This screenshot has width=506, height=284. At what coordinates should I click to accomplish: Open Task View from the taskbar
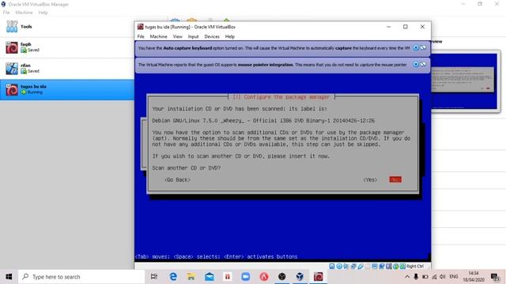154,277
